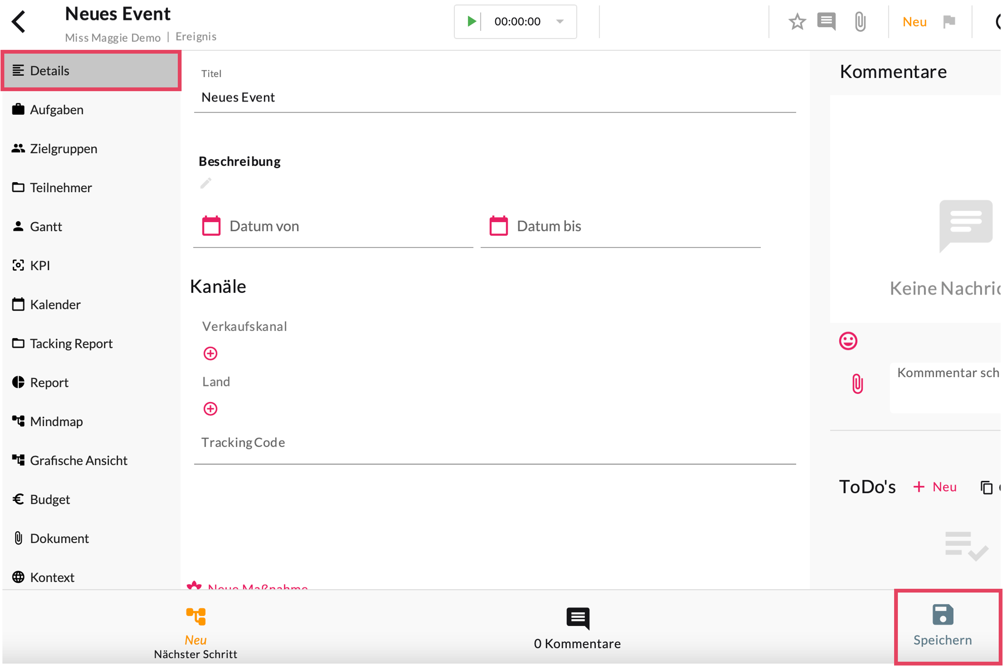Expand the timer dropdown arrow

[560, 21]
